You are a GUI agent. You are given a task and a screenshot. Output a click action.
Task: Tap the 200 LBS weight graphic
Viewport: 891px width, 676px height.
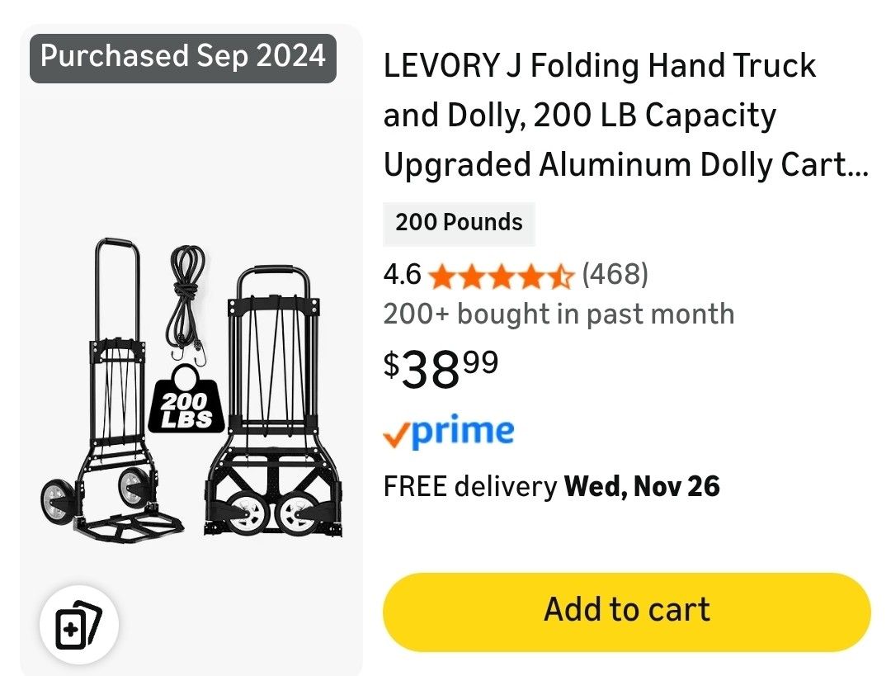coord(186,404)
